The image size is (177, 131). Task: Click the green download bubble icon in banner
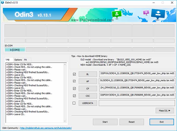click(117, 14)
